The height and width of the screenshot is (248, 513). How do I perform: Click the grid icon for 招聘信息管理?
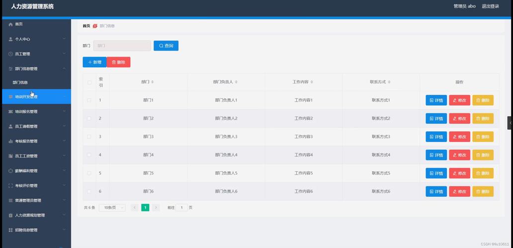(x=10, y=230)
